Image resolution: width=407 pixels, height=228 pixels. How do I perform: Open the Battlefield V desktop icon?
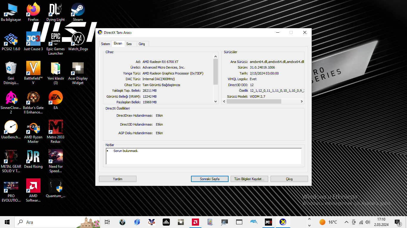33,69
